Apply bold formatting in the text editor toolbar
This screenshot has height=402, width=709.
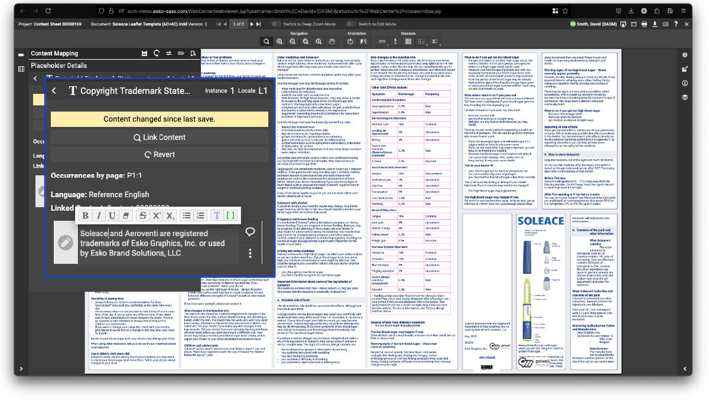[86, 215]
